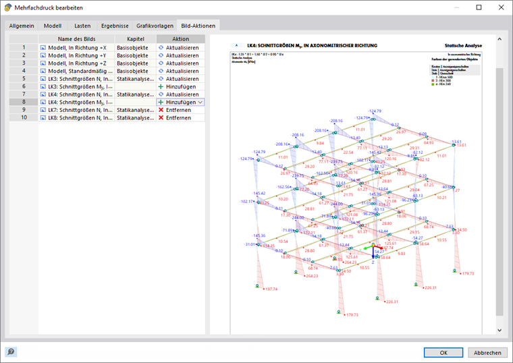Click the 'Aktion' column header

(181, 39)
